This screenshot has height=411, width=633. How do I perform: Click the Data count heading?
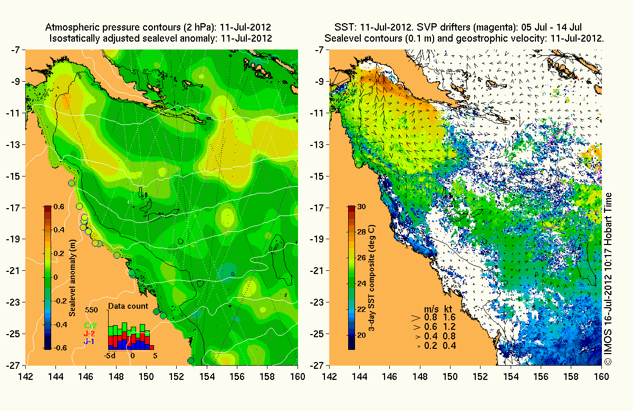(128, 306)
